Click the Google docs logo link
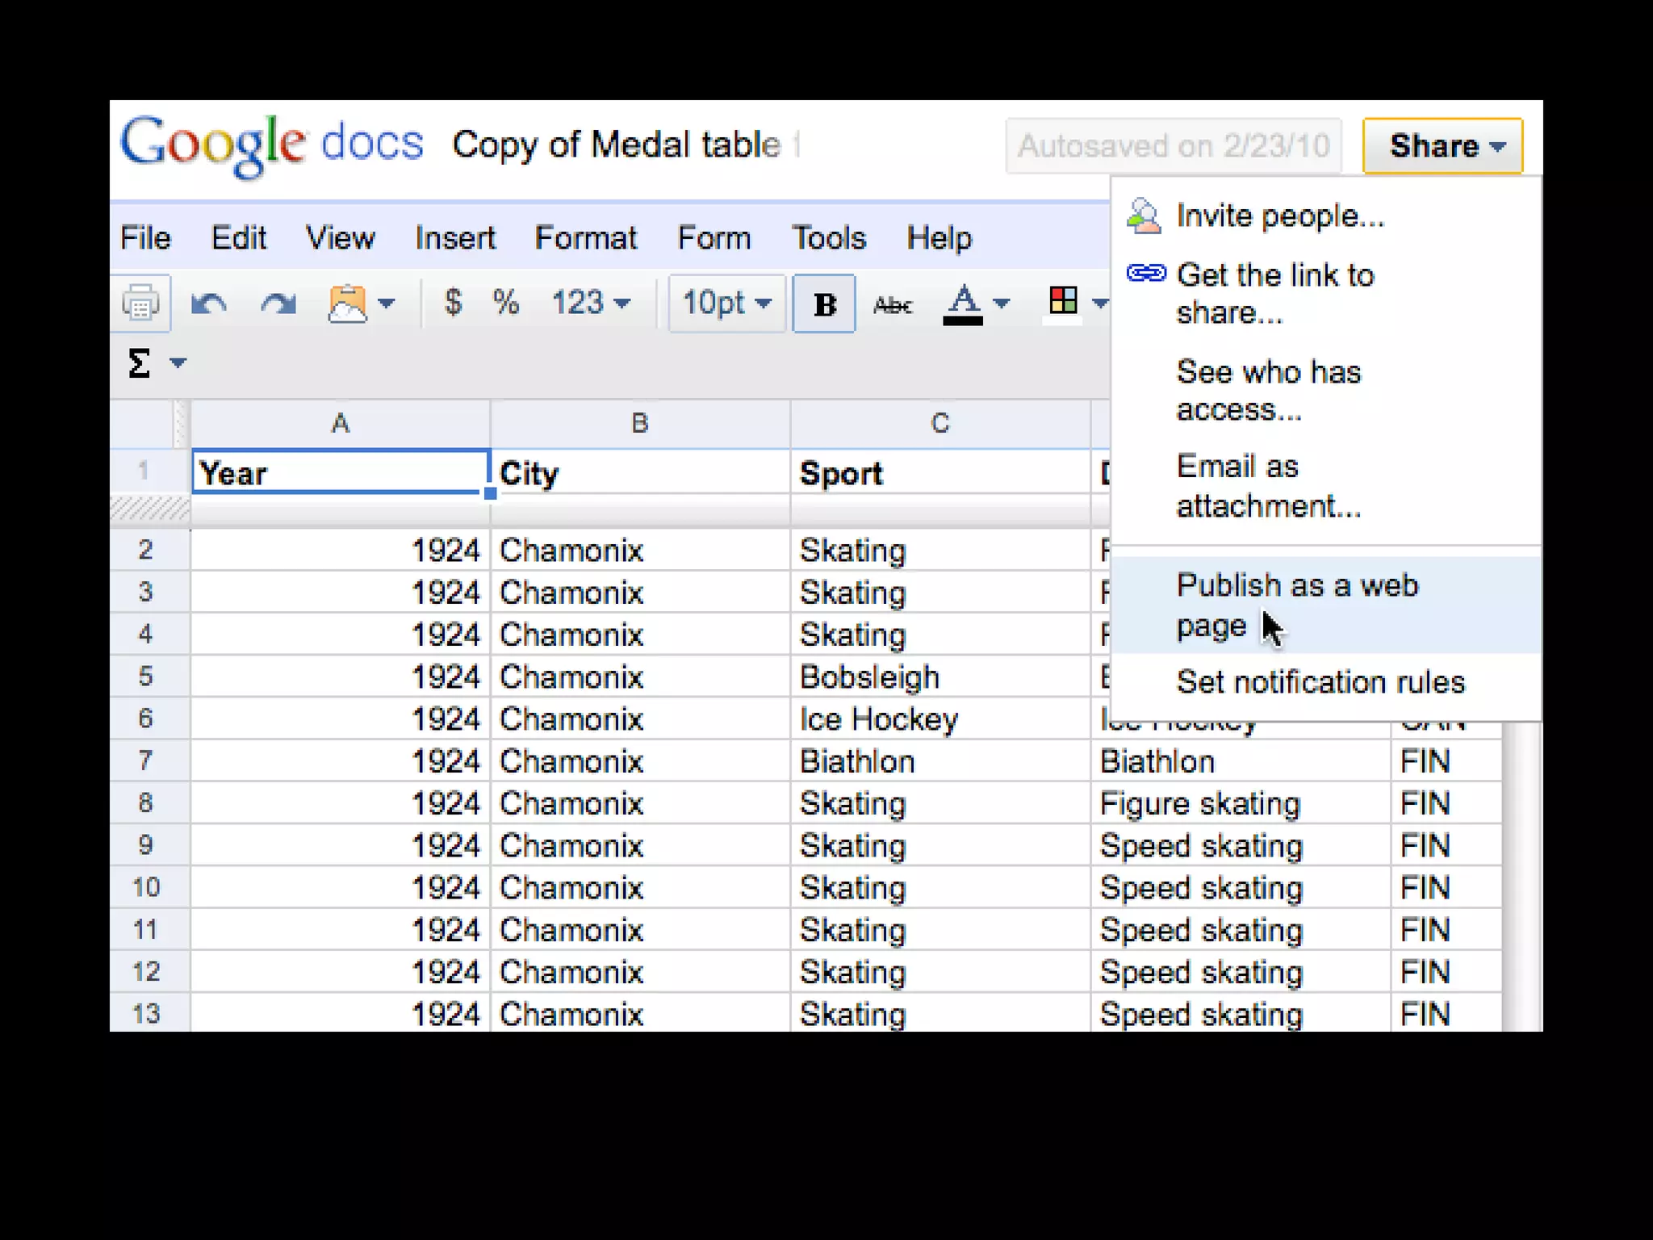1653x1240 pixels. [x=272, y=144]
